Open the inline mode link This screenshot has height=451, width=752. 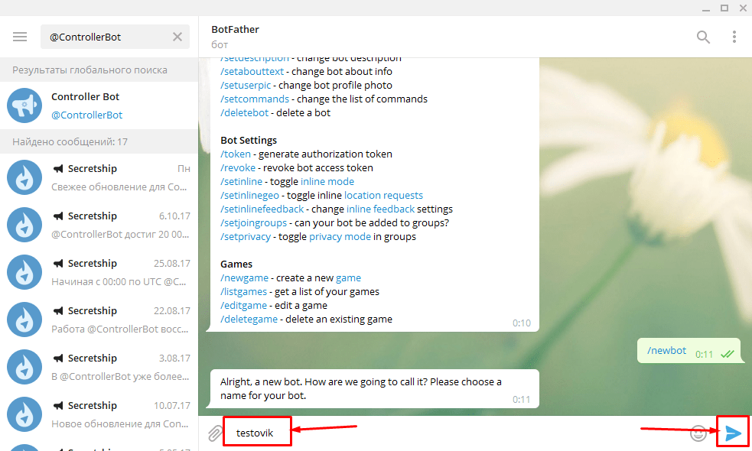click(327, 182)
